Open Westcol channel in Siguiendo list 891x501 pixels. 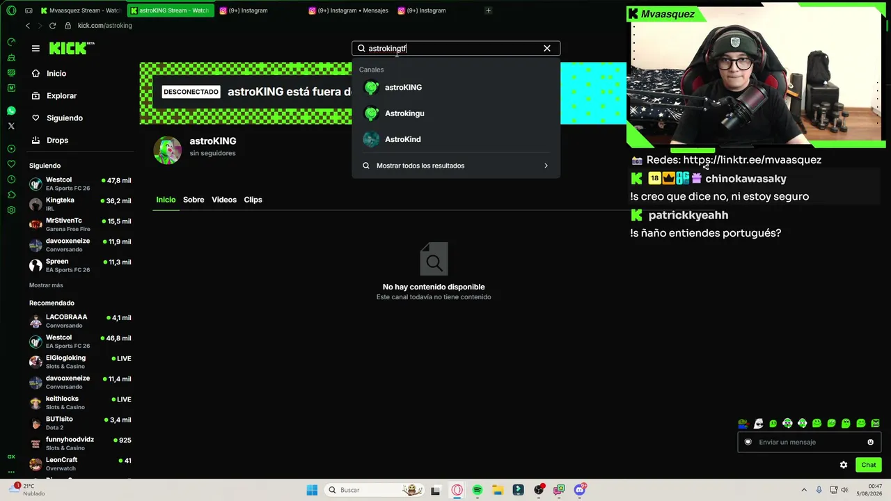point(80,184)
